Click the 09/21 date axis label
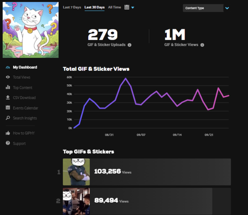The image size is (248, 215). point(209,135)
